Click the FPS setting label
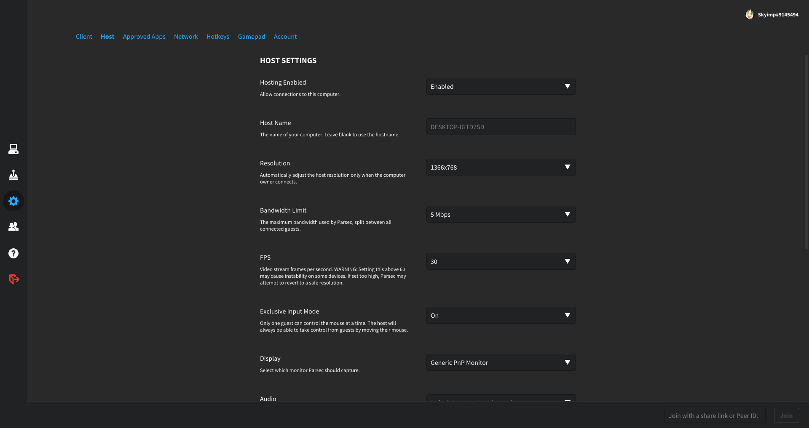This screenshot has width=809, height=428. pos(265,258)
